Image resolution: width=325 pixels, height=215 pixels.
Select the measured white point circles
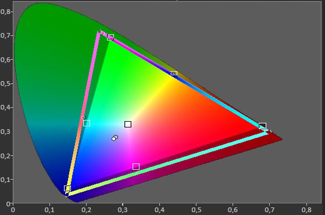point(115,138)
